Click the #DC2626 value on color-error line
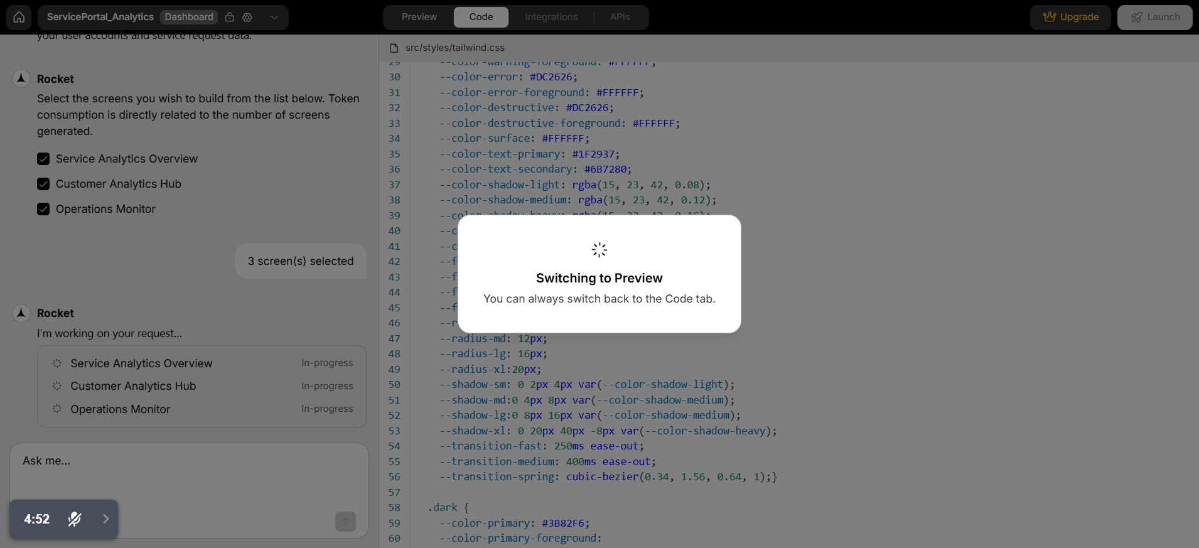1199x548 pixels. 551,77
